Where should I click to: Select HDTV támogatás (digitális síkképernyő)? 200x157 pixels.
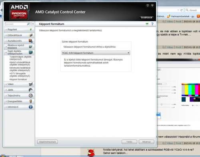coord(20,75)
